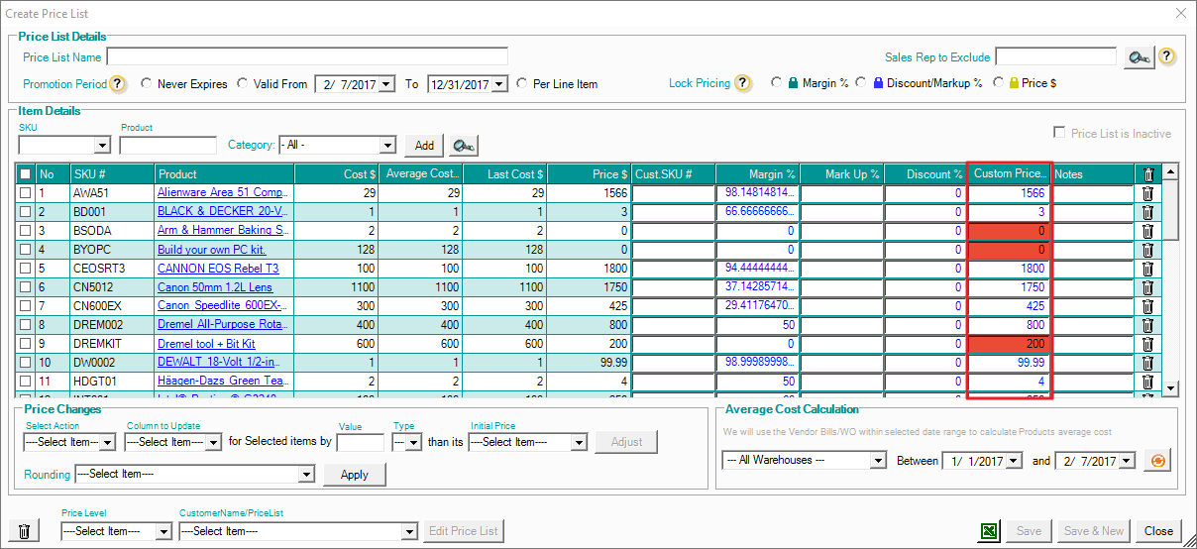Open the Alienware Area 51 product link

pos(222,193)
